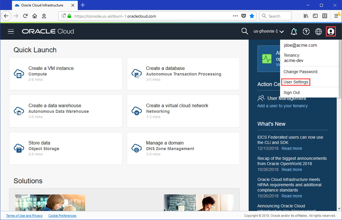Click the user profile avatar icon
This screenshot has width=342, height=220.
click(x=331, y=31)
